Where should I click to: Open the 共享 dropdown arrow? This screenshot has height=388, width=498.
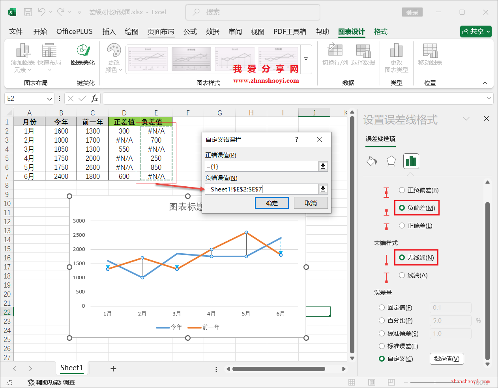(x=487, y=32)
